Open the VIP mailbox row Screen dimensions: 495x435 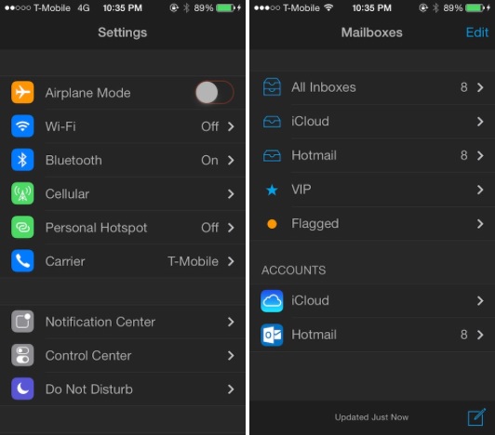click(372, 190)
